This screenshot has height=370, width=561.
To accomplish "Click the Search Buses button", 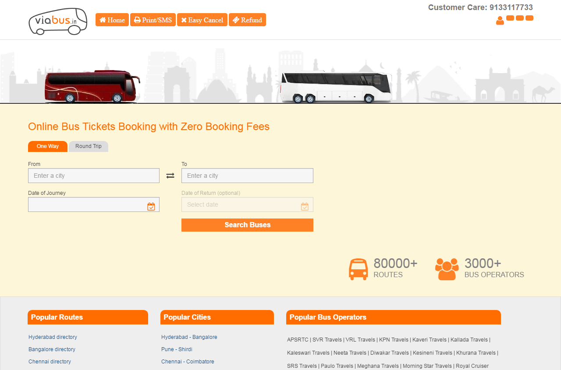I will point(247,225).
